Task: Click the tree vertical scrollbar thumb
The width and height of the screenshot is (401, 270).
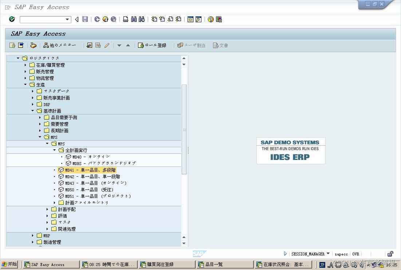Action: pyautogui.click(x=184, y=129)
